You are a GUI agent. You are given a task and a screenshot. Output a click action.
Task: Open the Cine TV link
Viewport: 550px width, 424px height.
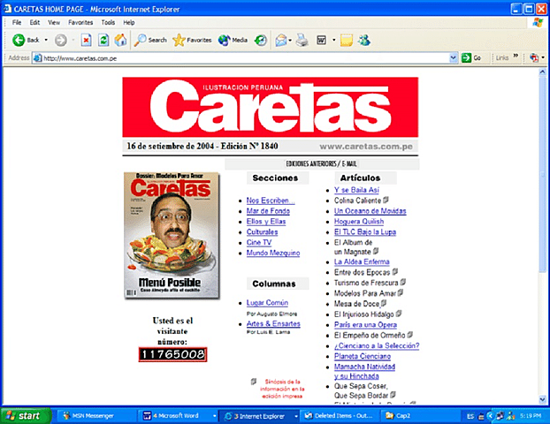[259, 243]
